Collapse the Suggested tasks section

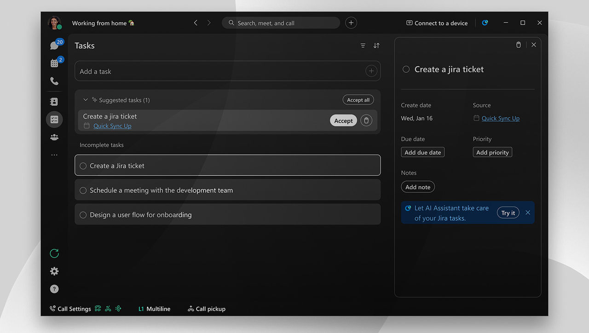click(x=86, y=100)
